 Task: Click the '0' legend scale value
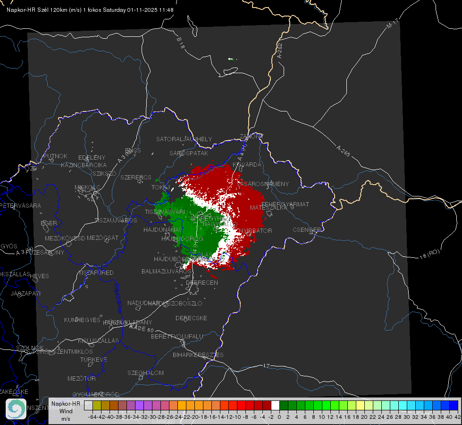point(279,417)
